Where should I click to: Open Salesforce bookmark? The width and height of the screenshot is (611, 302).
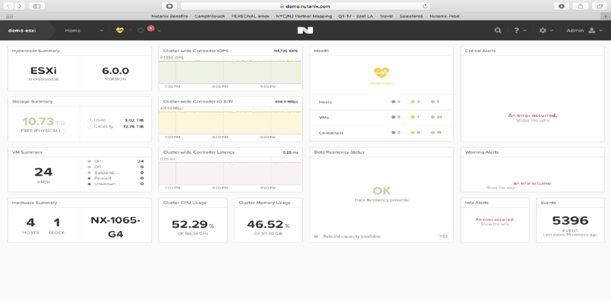(411, 16)
